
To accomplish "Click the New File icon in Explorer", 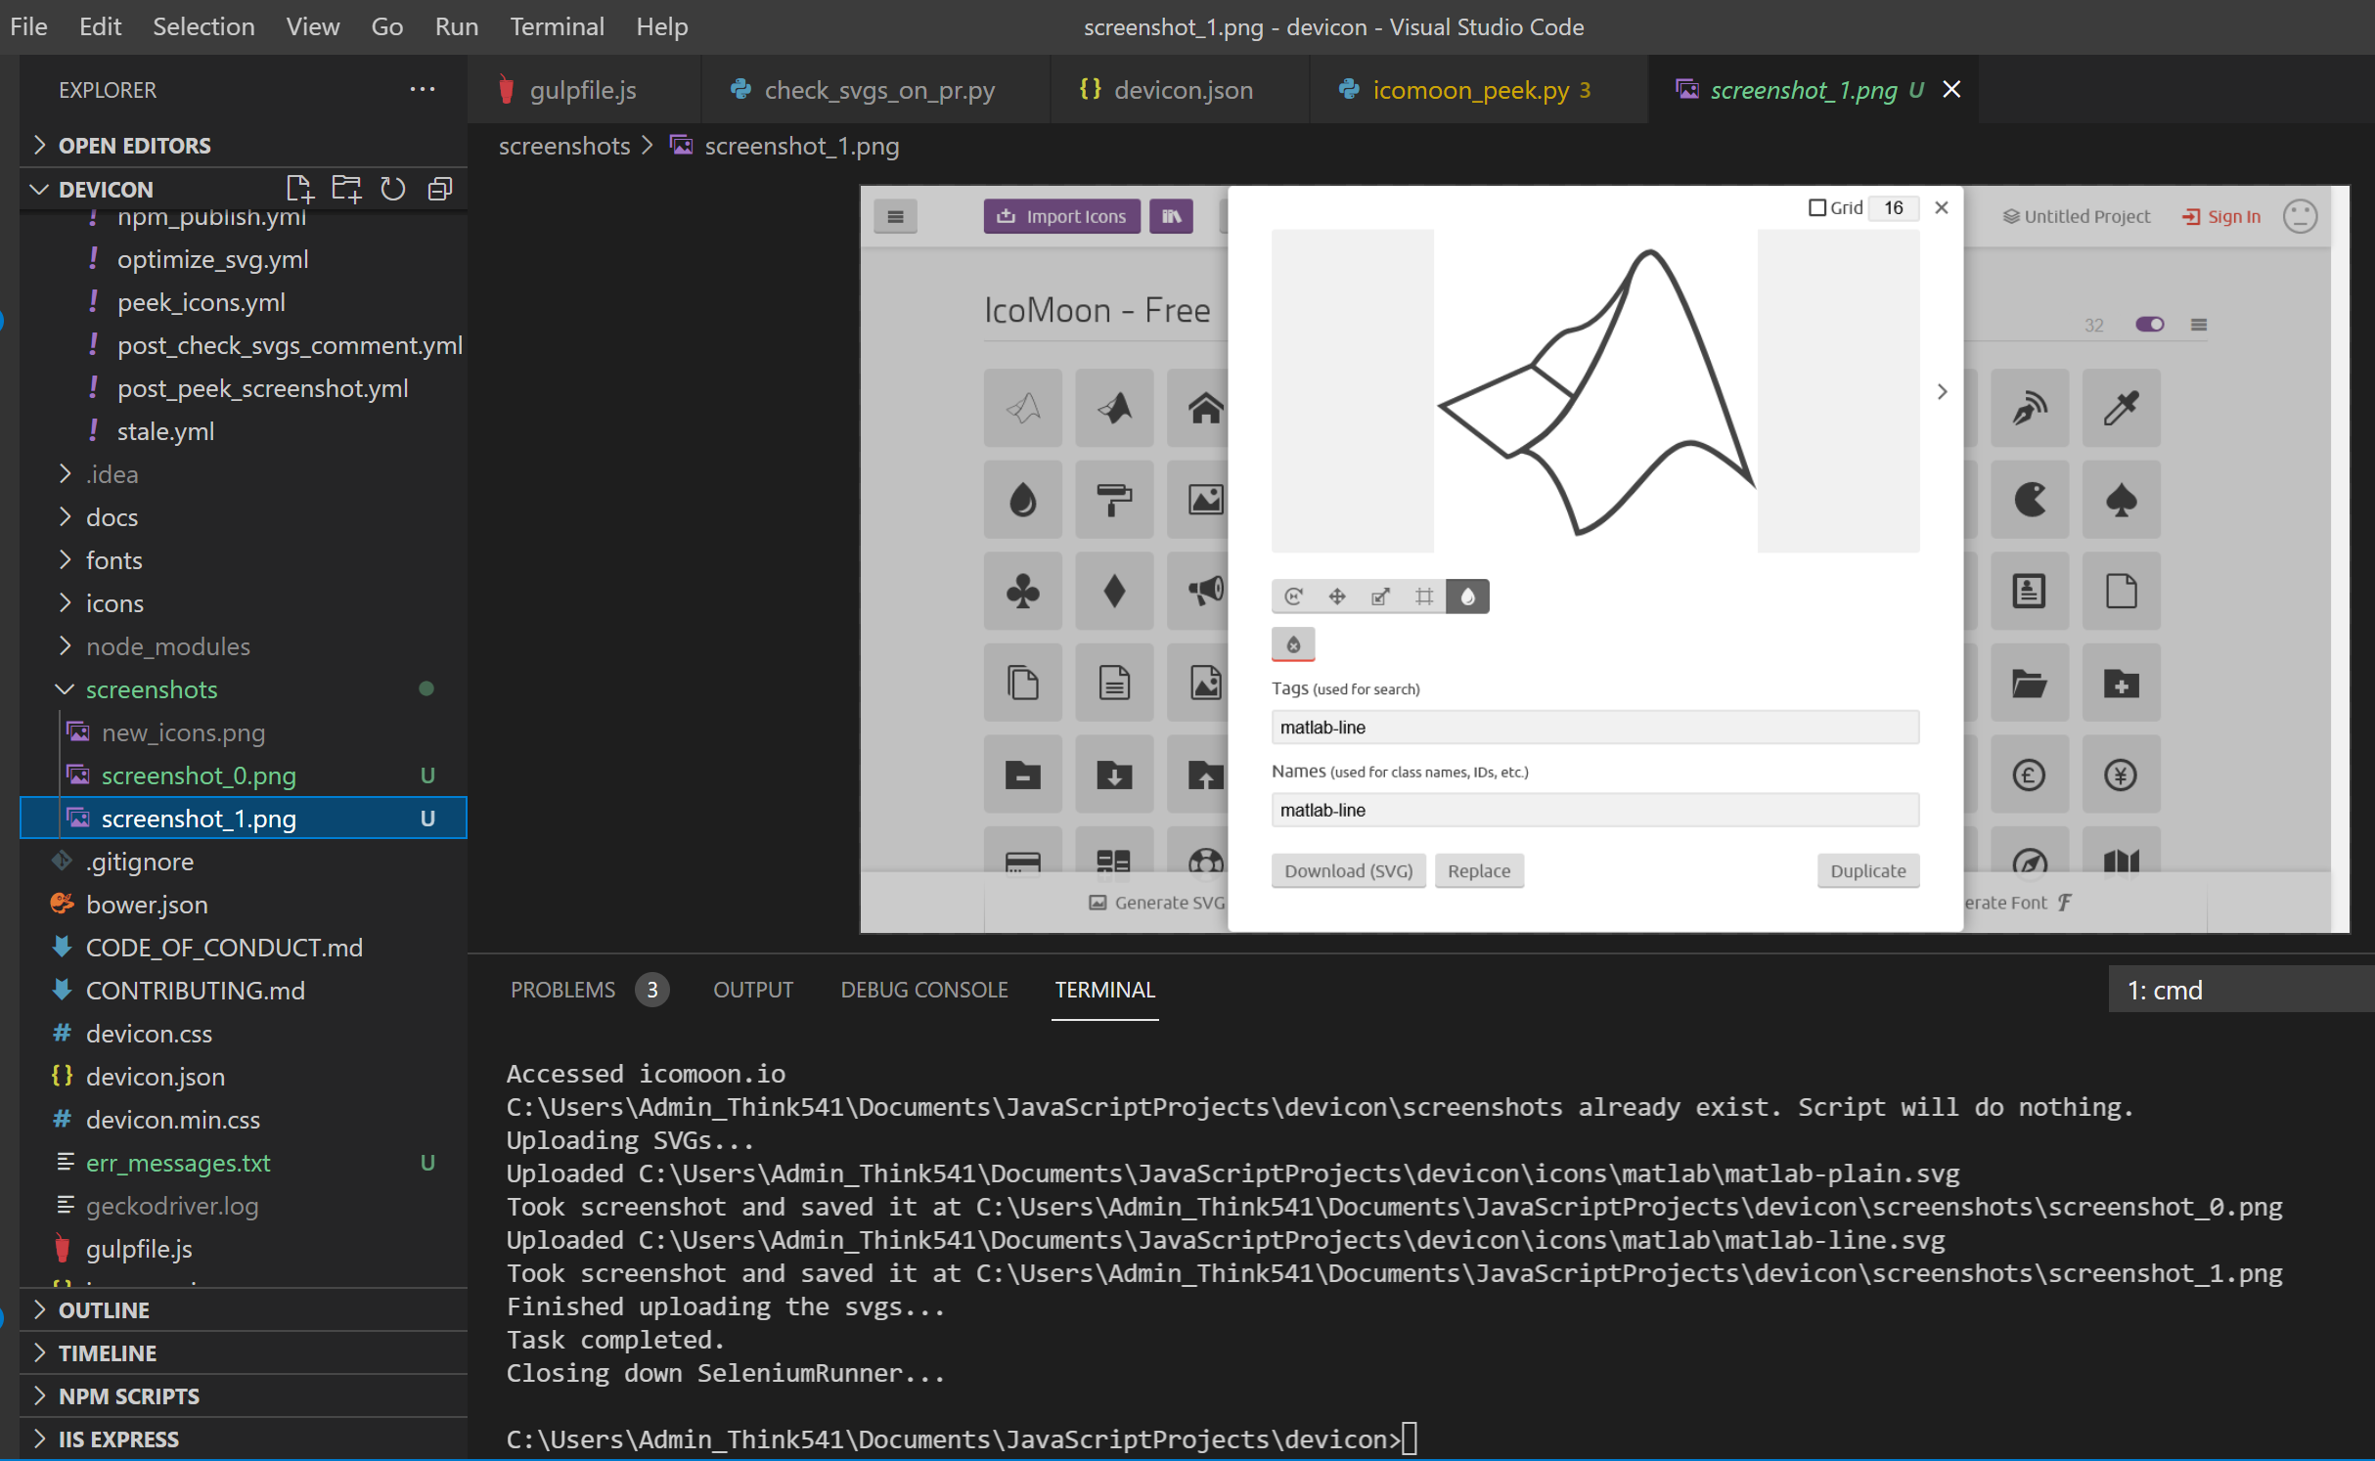I will [x=299, y=189].
